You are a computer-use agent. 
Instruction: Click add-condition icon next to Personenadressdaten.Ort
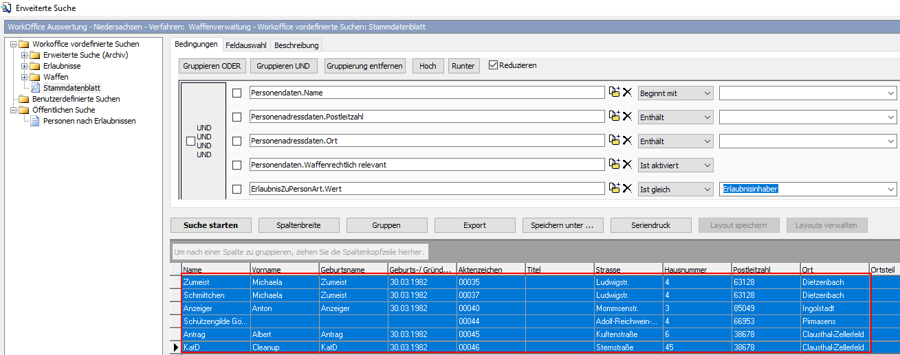tap(615, 141)
